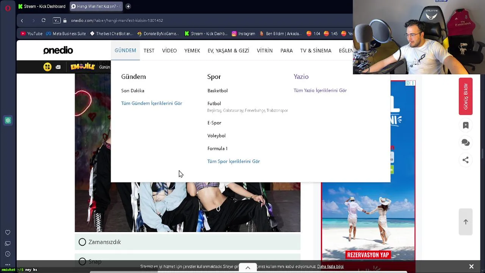Open the Basketbol category
485x273 pixels.
point(217,91)
